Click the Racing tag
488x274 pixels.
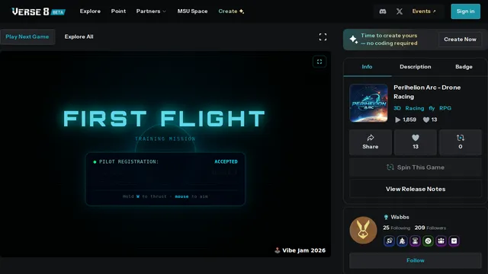click(x=415, y=108)
